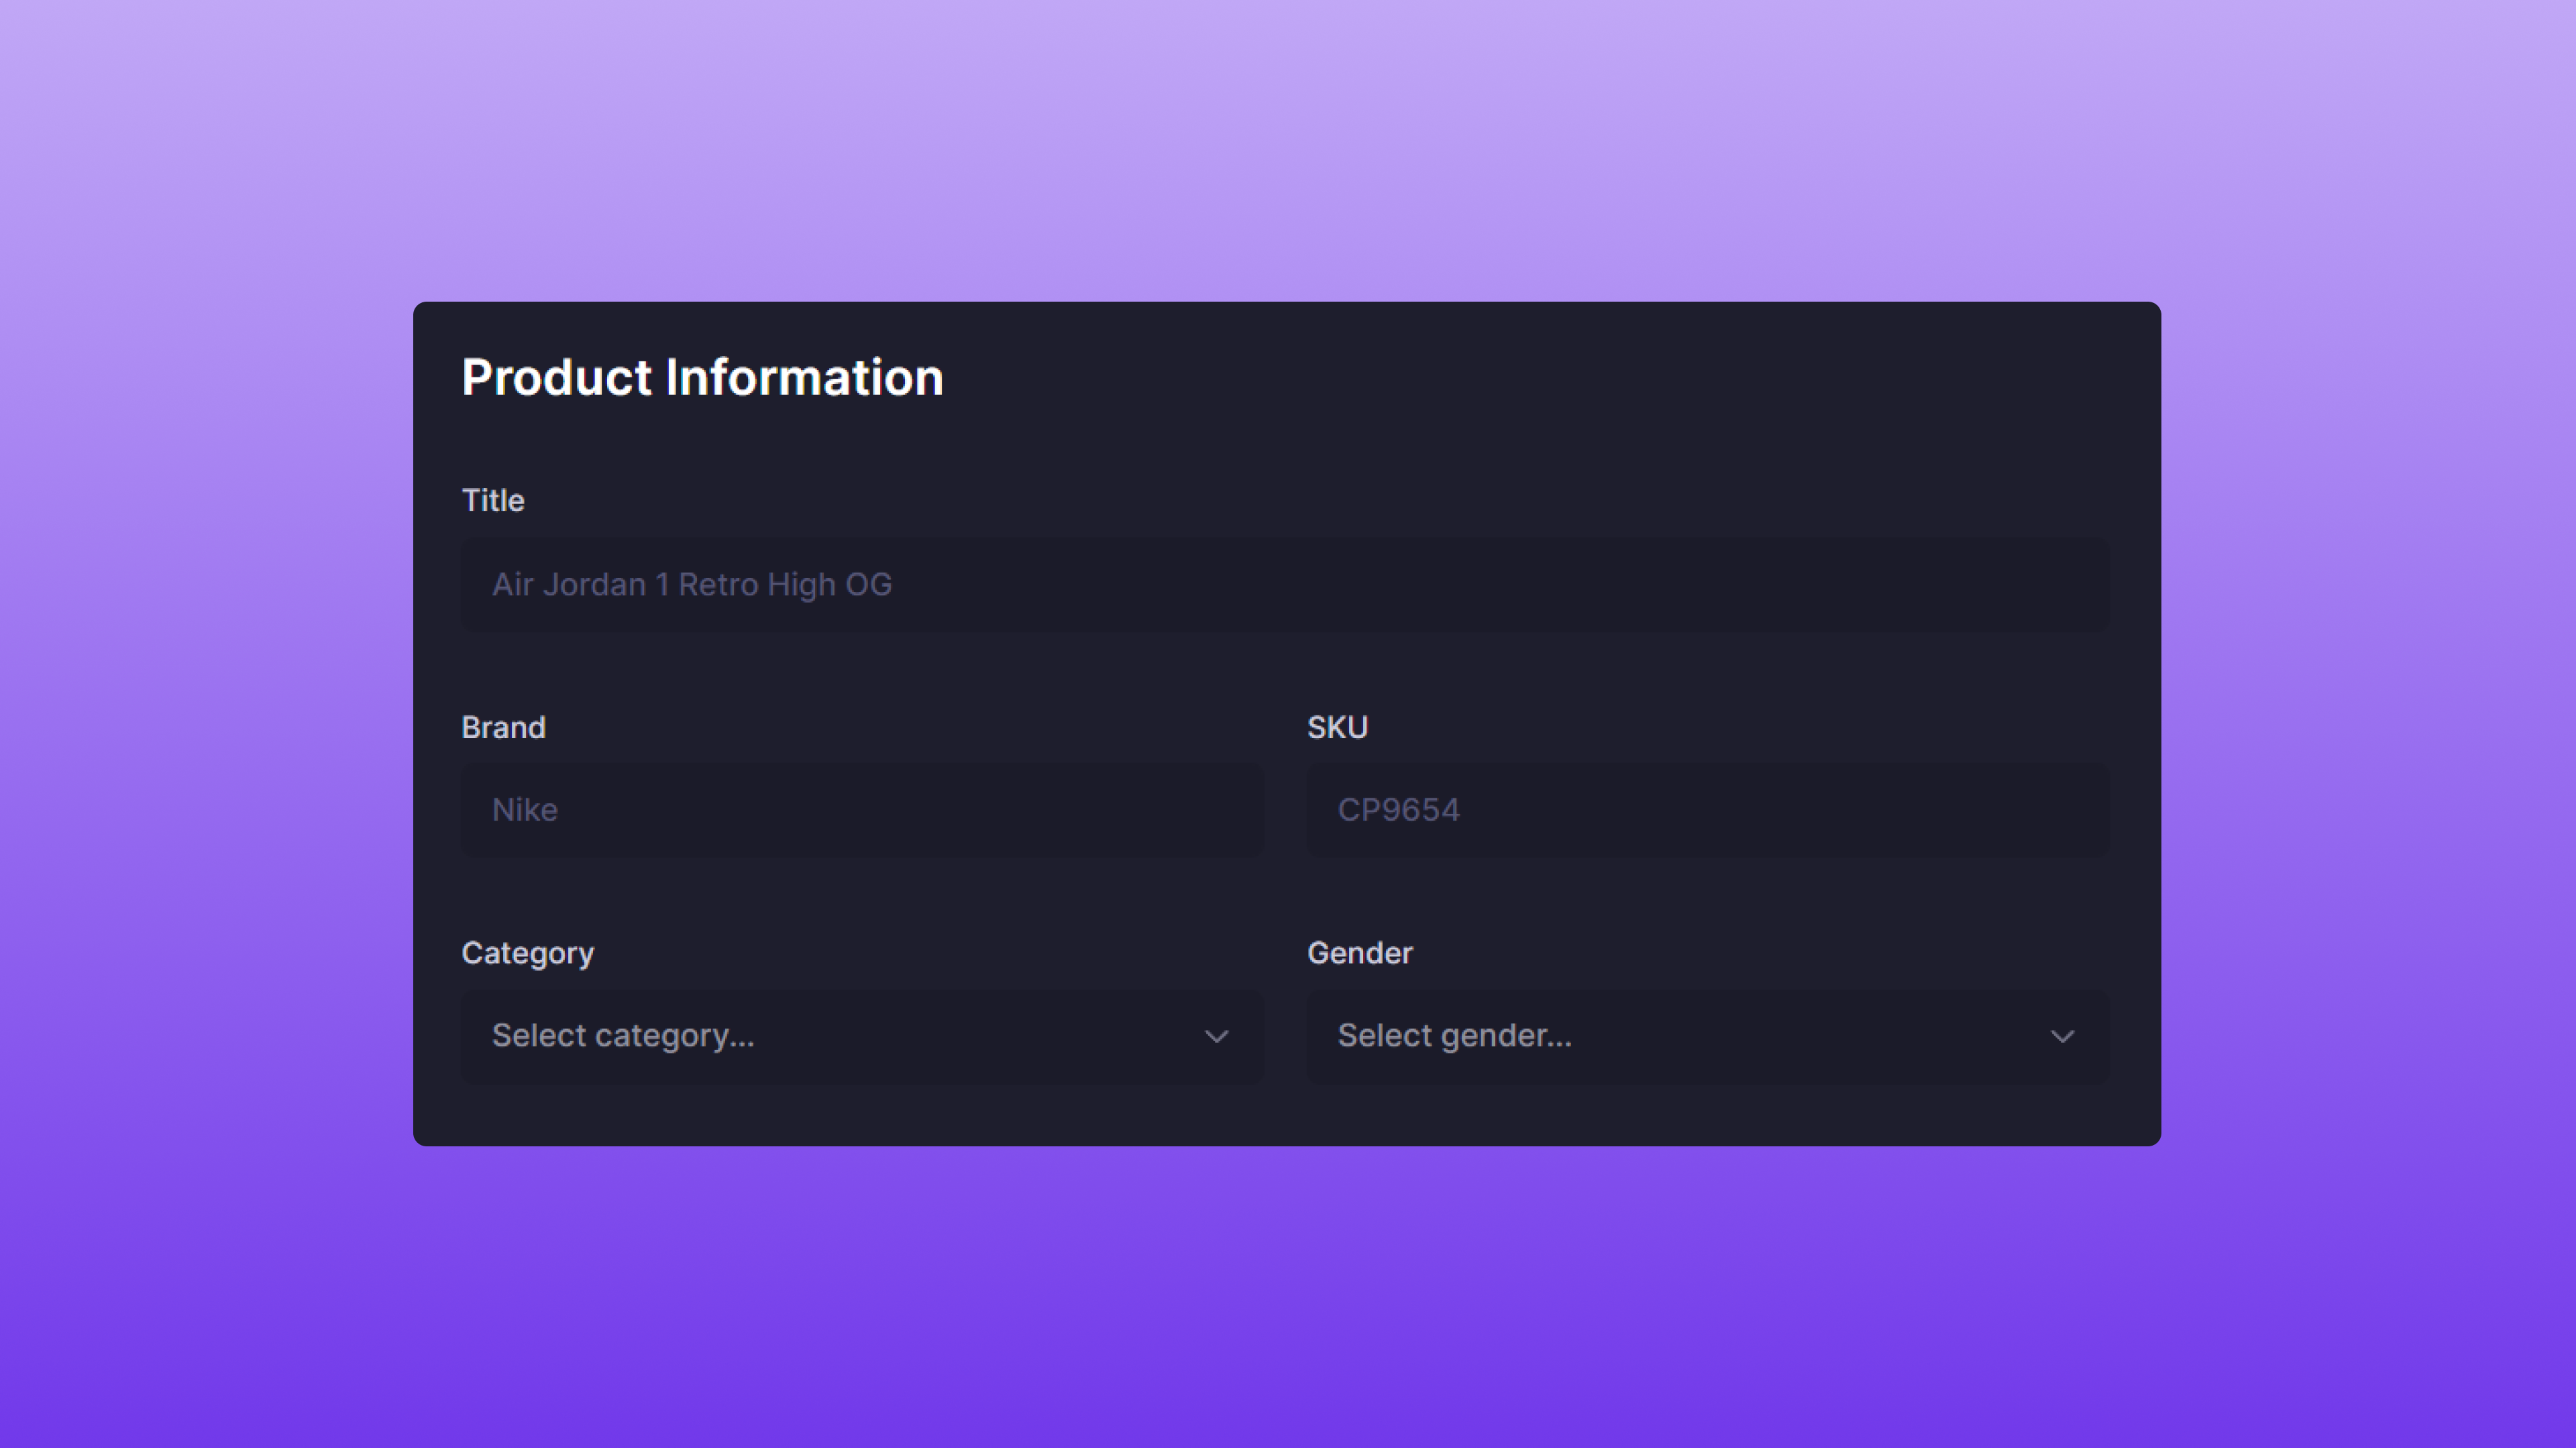Image resolution: width=2576 pixels, height=1448 pixels.
Task: Click the Title field label
Action: click(493, 501)
